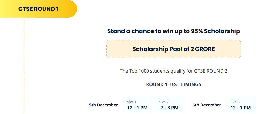
Task: Click the 6th December date label
Action: (x=207, y=105)
